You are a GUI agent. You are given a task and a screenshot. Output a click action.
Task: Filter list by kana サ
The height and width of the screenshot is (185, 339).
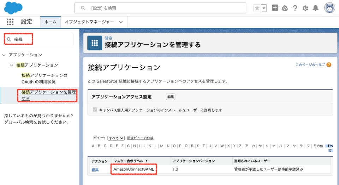tap(260, 146)
